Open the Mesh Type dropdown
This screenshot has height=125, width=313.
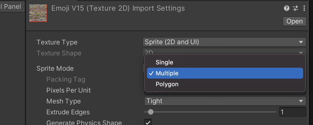coord(224,101)
